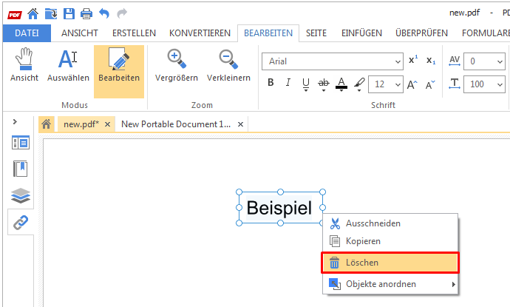Click the font color swatch
Image resolution: width=510 pixels, height=307 pixels.
pyautogui.click(x=341, y=84)
